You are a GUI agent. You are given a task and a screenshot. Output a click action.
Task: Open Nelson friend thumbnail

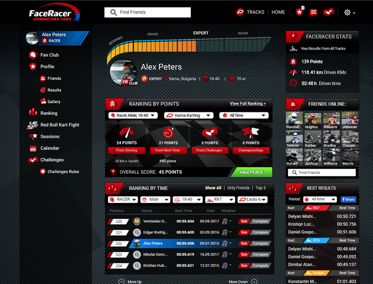click(x=294, y=139)
